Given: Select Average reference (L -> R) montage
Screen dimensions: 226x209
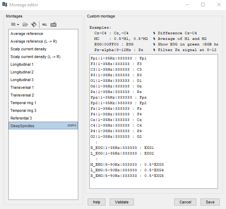Looking at the screenshot, I should click(x=34, y=41).
